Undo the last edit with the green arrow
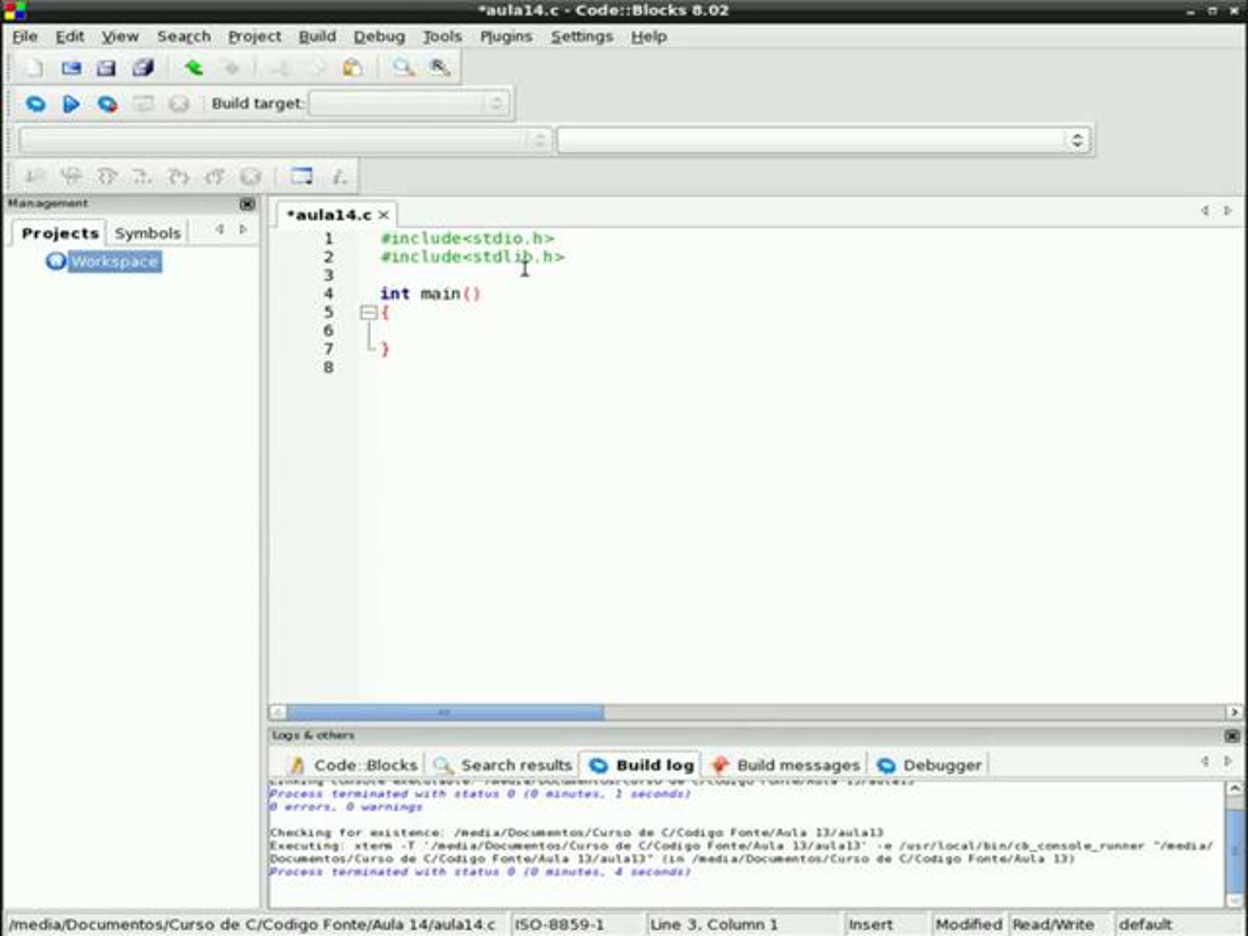1248x936 pixels. 193,68
